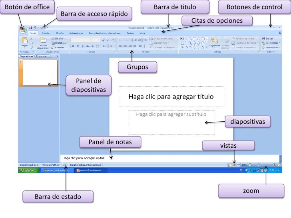Image resolution: width=291 pixels, height=218 pixels.
Task: Open the Customize Quick Access Toolbar arrow
Action: (48, 28)
